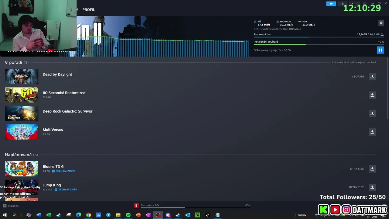This screenshot has width=389, height=219.
Task: Click the Stahování 1/5 status bar
Action: click(150, 205)
